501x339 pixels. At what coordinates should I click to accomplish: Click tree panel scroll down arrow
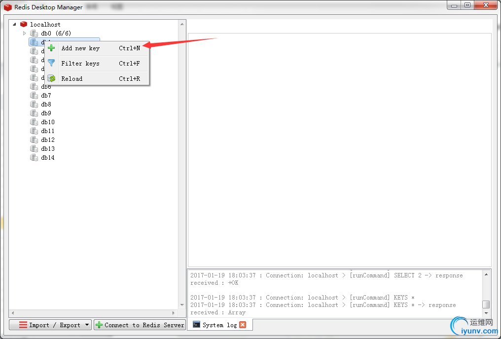pyautogui.click(x=182, y=305)
